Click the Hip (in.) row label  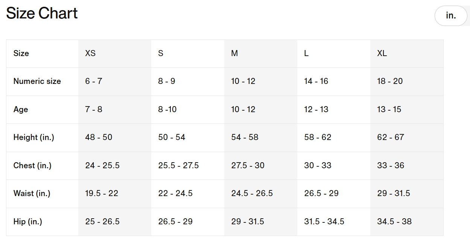(28, 222)
